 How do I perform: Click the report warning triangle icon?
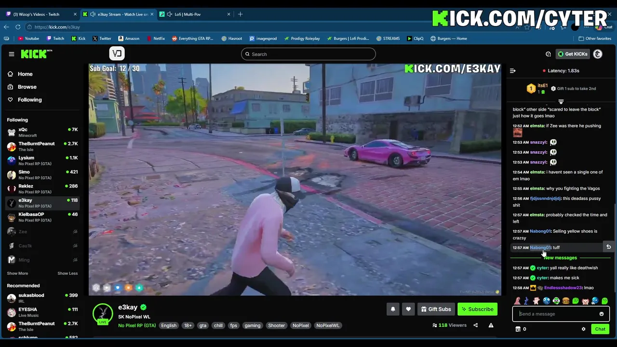(x=491, y=325)
